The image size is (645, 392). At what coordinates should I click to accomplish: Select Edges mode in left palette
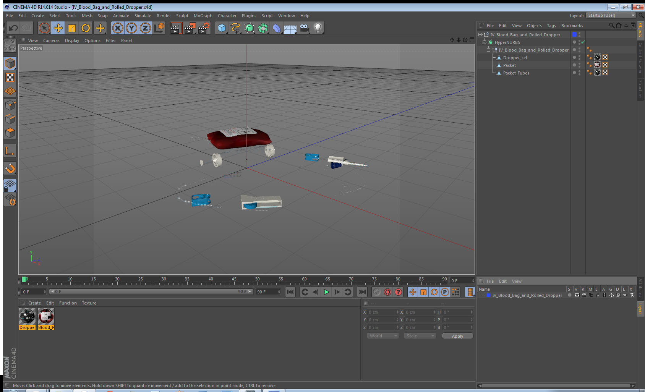click(10, 119)
